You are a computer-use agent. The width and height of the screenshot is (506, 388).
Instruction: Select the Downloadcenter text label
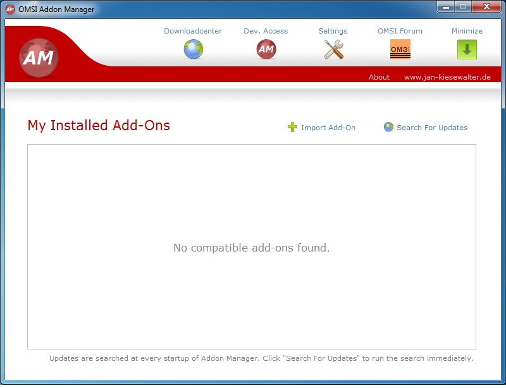click(x=193, y=31)
